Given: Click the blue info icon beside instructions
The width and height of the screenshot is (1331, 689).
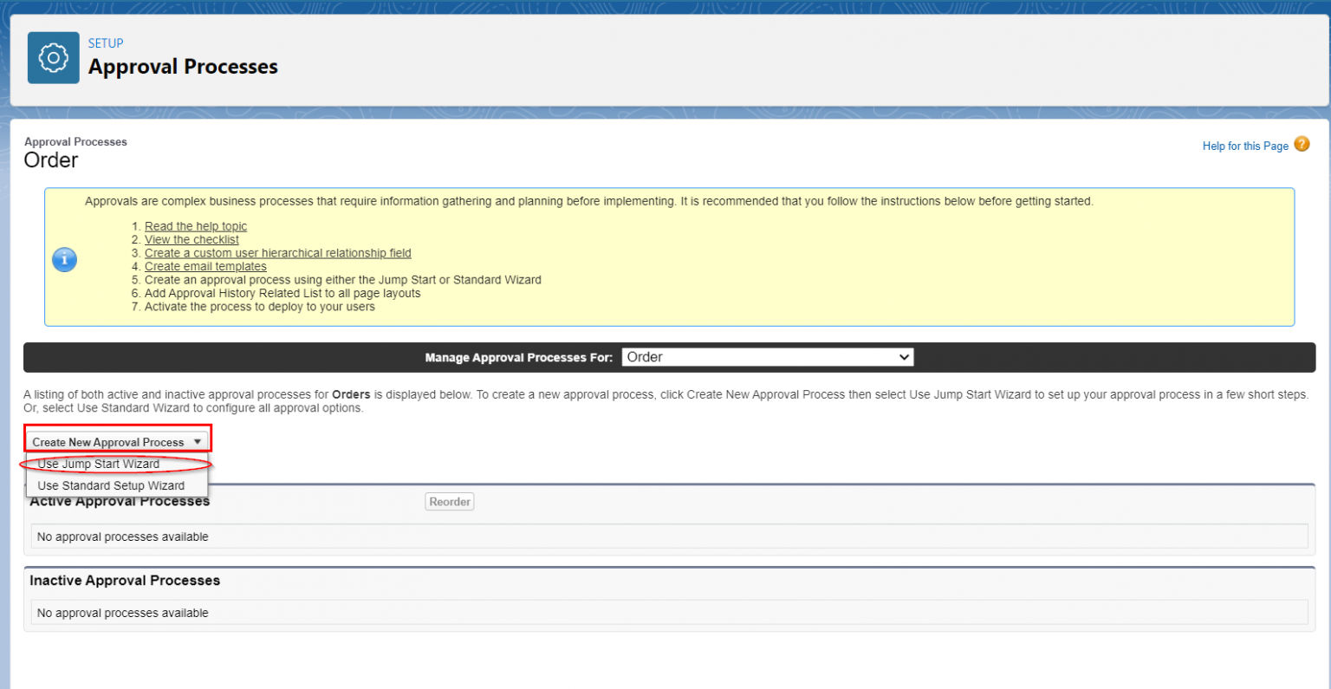Looking at the screenshot, I should point(64,259).
